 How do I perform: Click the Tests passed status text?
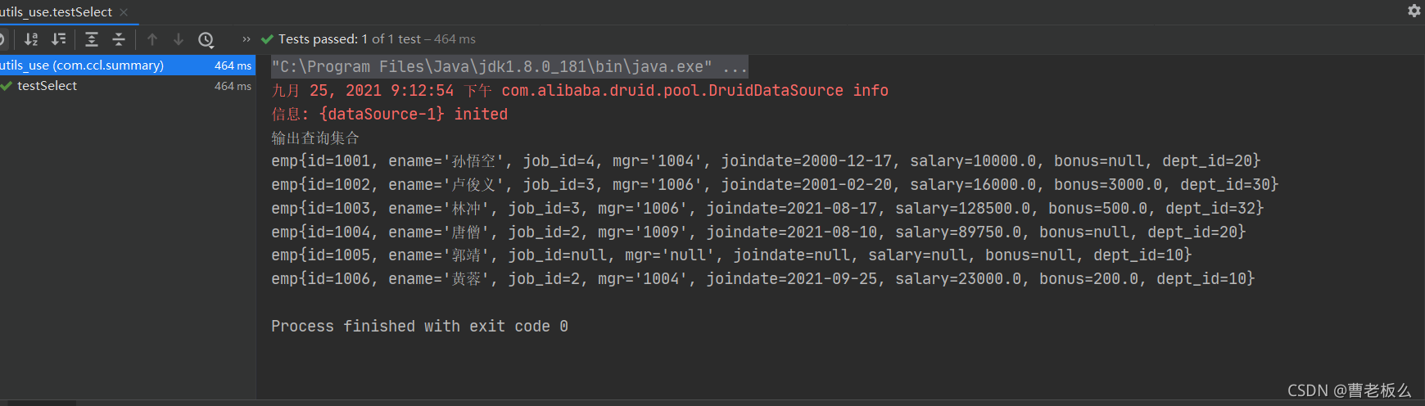[377, 39]
